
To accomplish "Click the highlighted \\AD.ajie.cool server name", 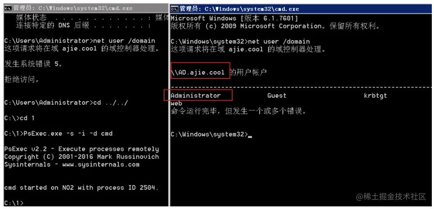I will pos(198,73).
